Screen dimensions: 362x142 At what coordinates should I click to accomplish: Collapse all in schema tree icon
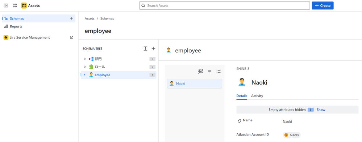pyautogui.click(x=145, y=48)
